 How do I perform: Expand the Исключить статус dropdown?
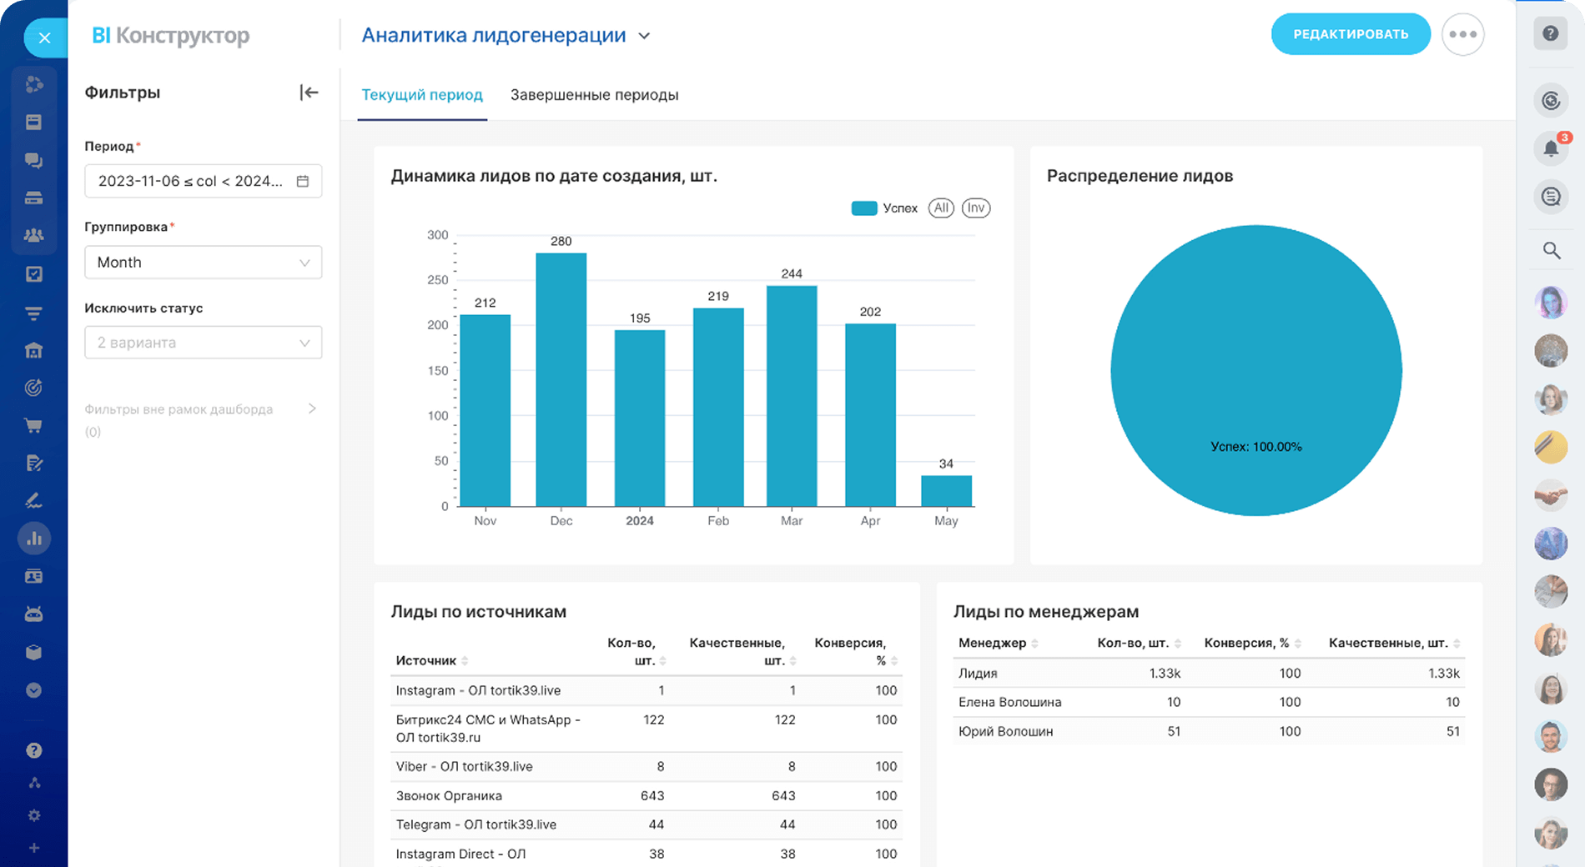click(203, 343)
